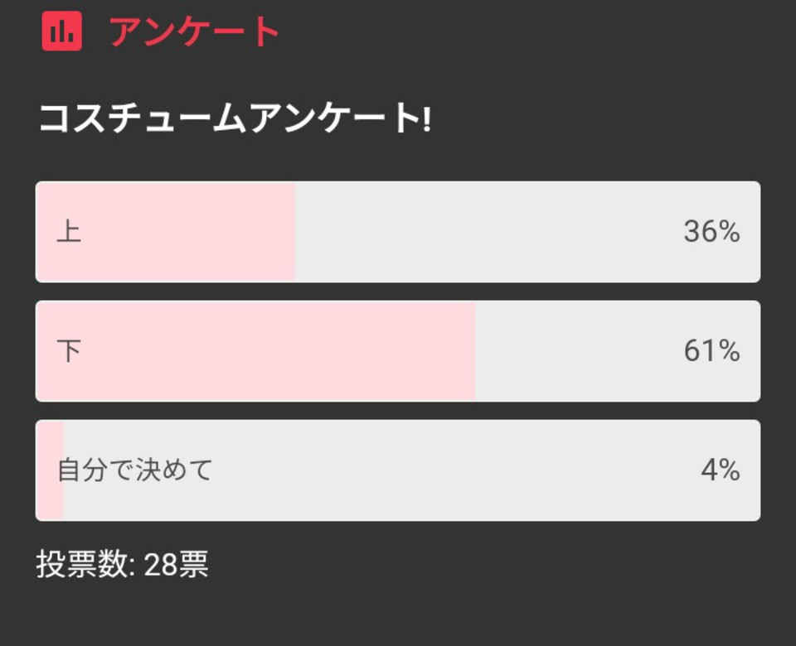Vote for the 下 option label
Image resolution: width=796 pixels, height=646 pixels.
(69, 350)
